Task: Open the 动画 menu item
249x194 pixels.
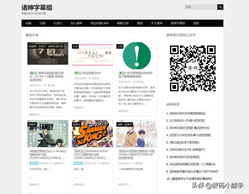Action: coord(28,23)
